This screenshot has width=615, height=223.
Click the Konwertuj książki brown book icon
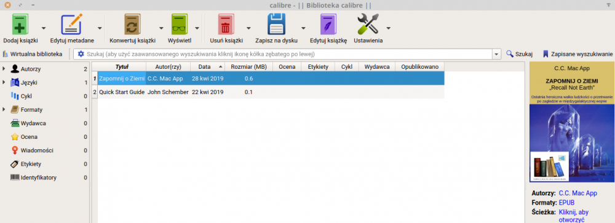tap(133, 25)
